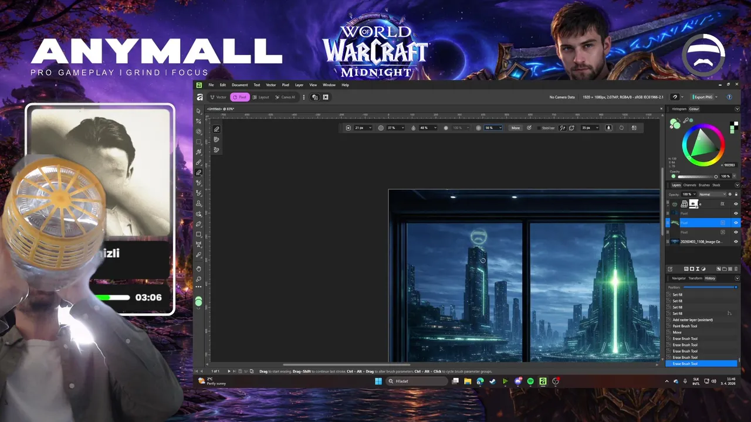Select the active Erase Brush tool icon
Screen dimensions: 751x422
coord(198,172)
